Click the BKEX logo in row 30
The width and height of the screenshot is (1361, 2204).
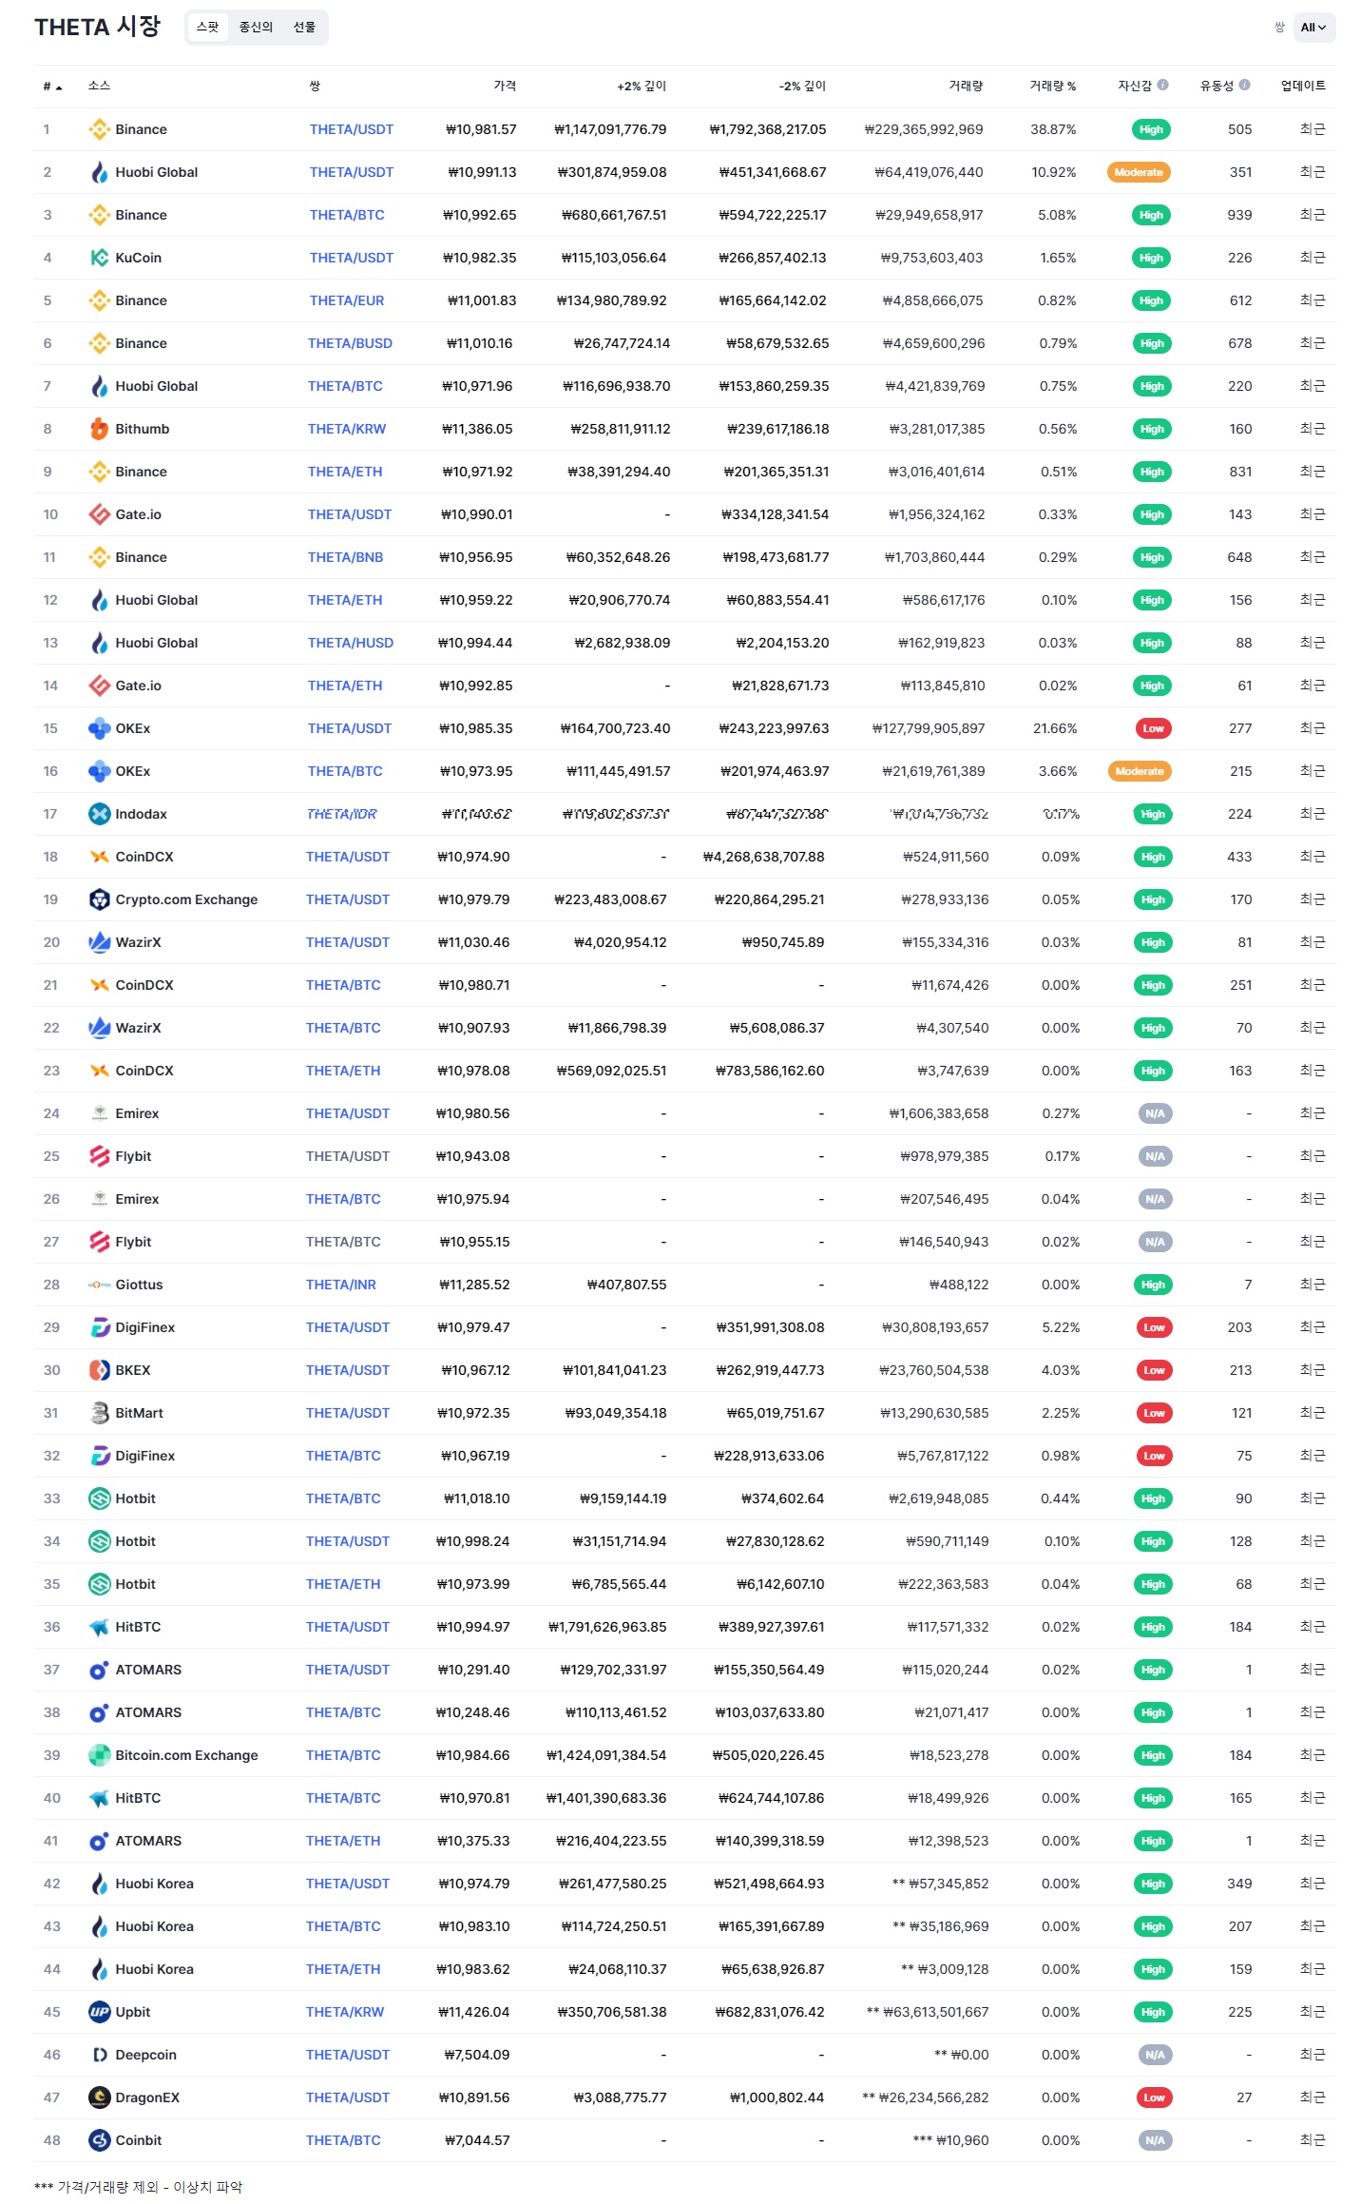(99, 1370)
